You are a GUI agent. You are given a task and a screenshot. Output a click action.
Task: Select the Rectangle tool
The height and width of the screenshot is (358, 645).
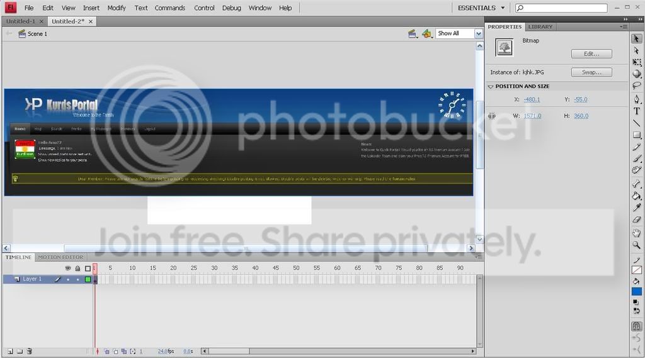click(636, 135)
